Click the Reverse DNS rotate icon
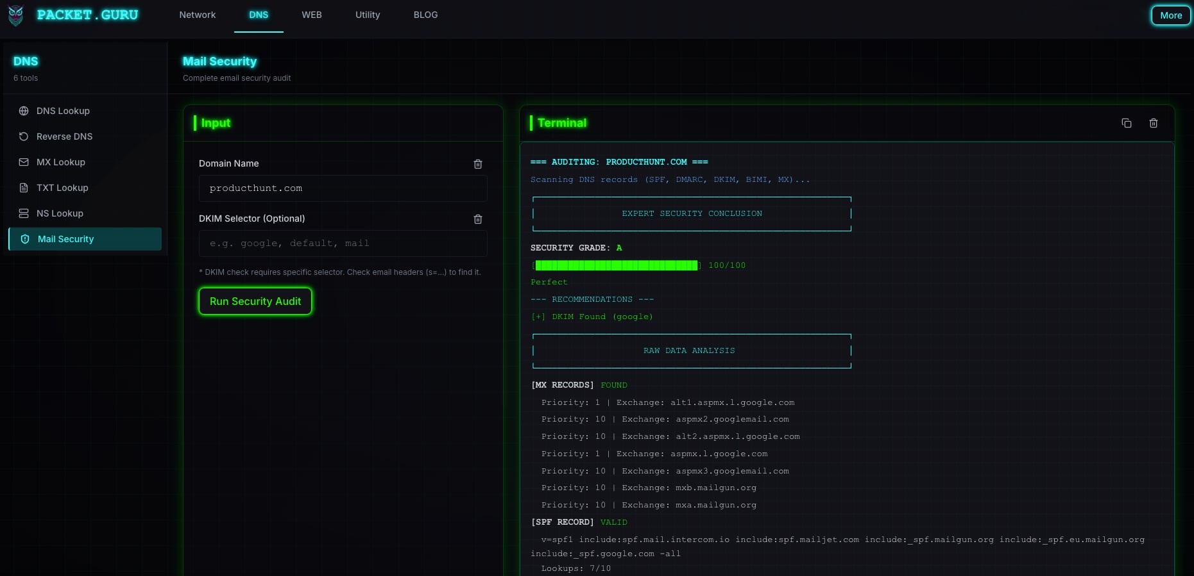The image size is (1194, 576). click(24, 136)
